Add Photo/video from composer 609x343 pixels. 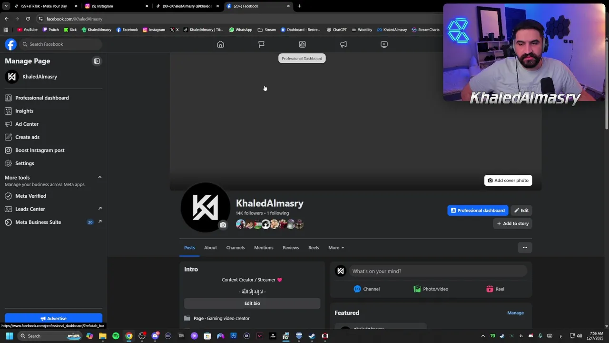click(431, 289)
